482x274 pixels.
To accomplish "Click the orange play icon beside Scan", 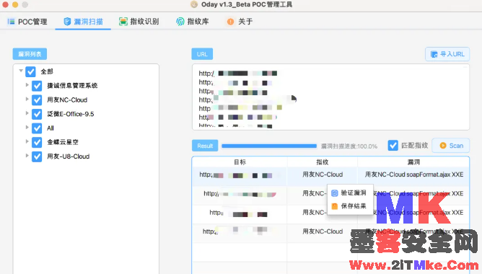I will 443,146.
